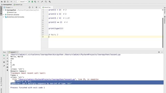Run with coverage icon in top toolbar
This screenshot has height=93, width=166.
35,2
